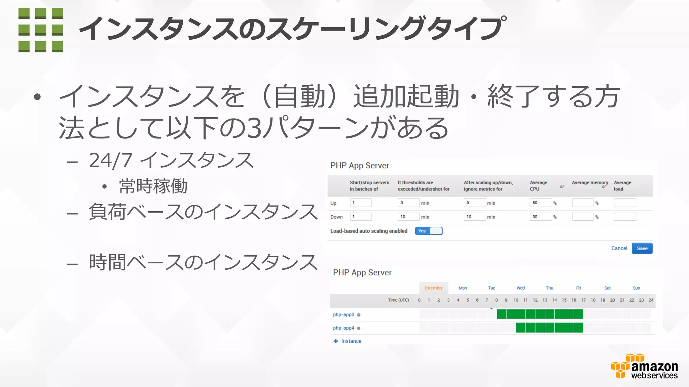This screenshot has height=387, width=689.
Task: Click the Up Average CPU field with 80
Action: click(541, 203)
